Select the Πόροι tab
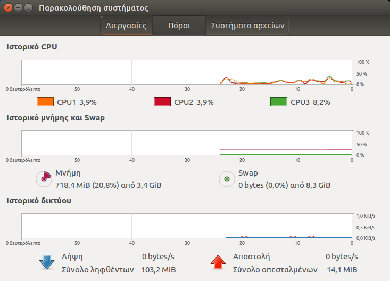This screenshot has width=390, height=281. point(179,26)
